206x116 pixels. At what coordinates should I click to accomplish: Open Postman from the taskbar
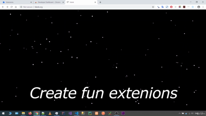tap(103, 113)
